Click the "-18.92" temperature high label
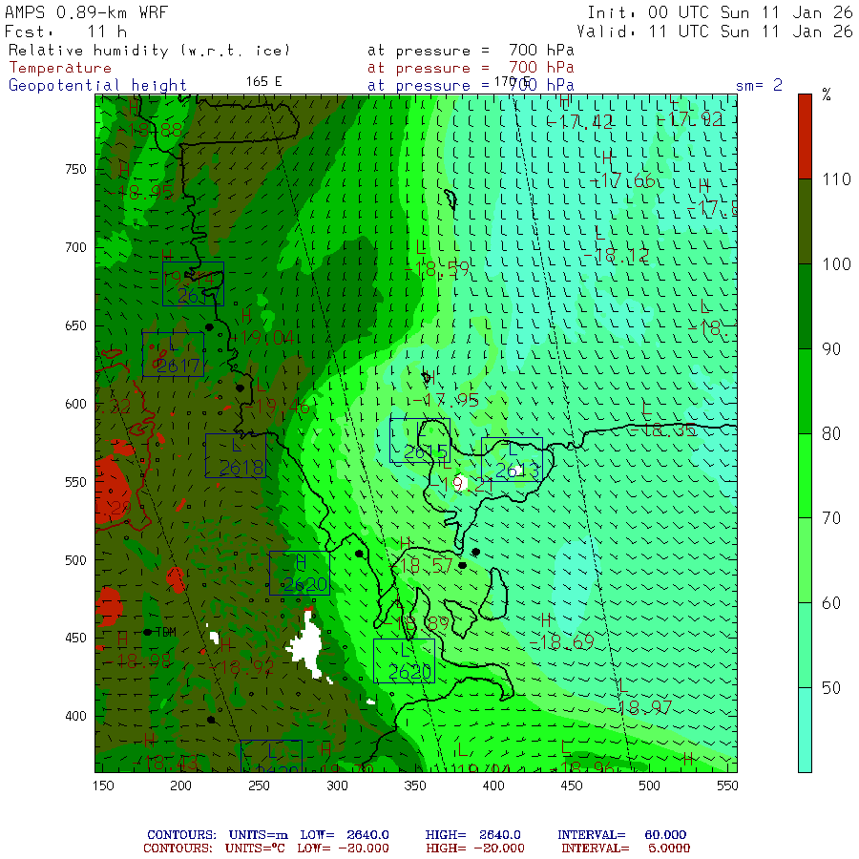 (241, 667)
